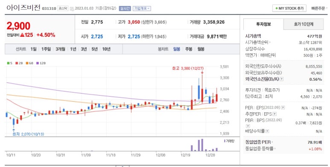This screenshot has width=330, height=167.
Task: Open help icon next to 추정PER EPS
Action: [x=275, y=114]
